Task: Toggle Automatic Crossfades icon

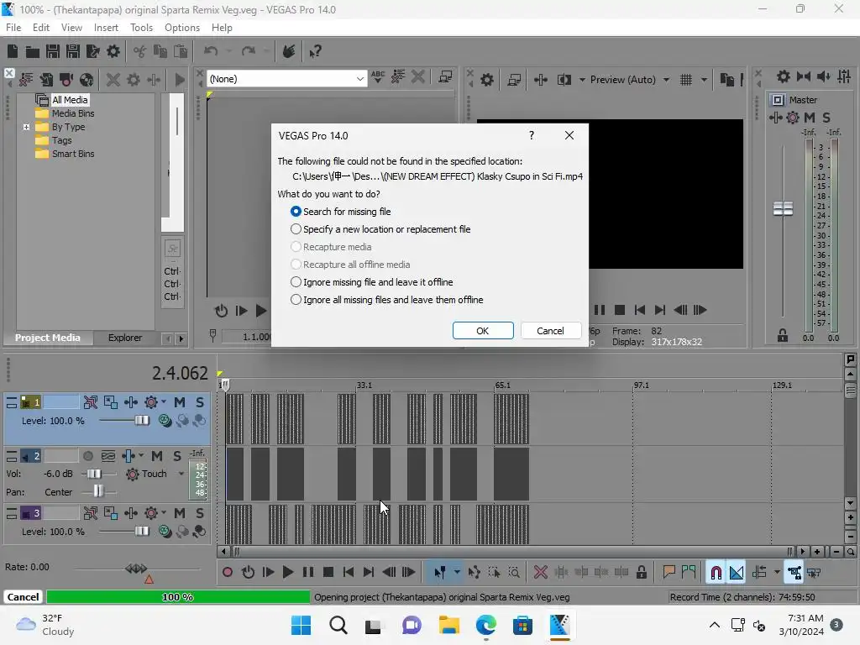Action: (737, 573)
